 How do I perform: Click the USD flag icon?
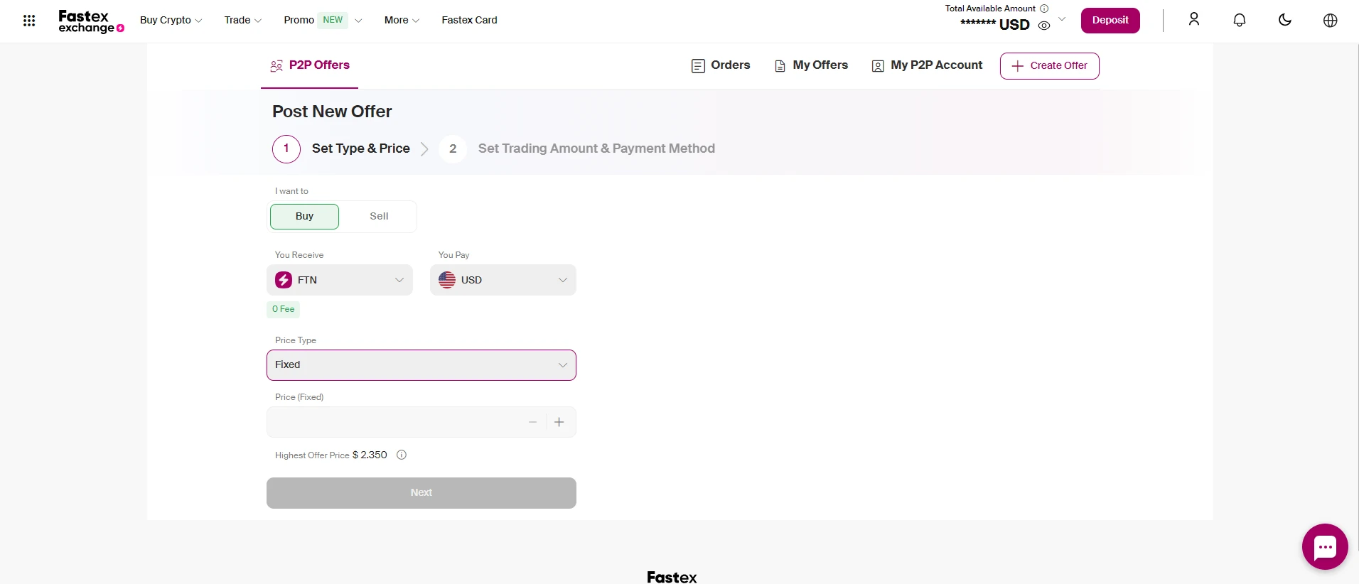coord(447,280)
